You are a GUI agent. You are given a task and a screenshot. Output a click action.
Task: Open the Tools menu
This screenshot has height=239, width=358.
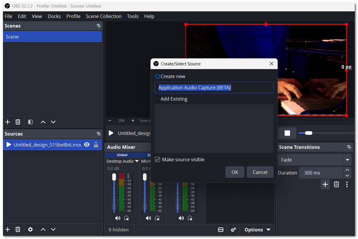click(x=132, y=16)
